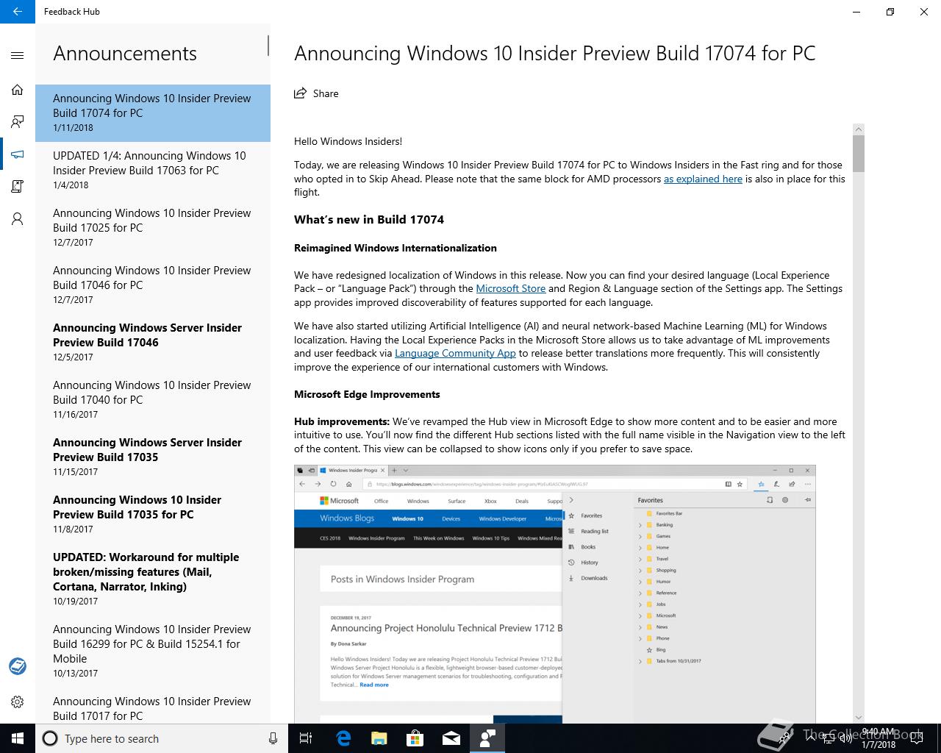Open the hamburger navigation menu
The height and width of the screenshot is (753, 941).
[x=18, y=55]
